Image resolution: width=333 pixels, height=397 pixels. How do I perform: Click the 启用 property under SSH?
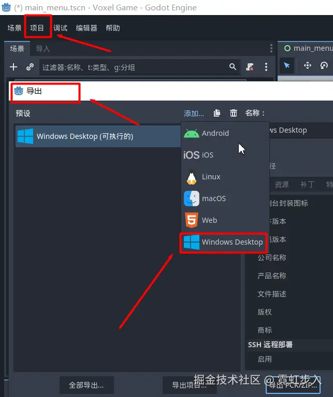click(x=265, y=359)
